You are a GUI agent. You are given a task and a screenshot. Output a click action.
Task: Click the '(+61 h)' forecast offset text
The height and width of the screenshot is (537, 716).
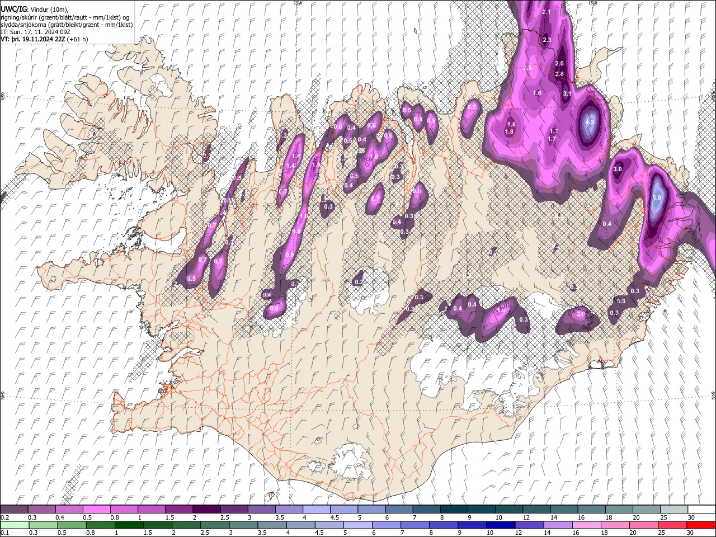tap(77, 39)
